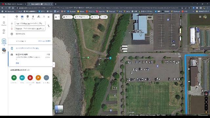The width and height of the screenshot is (210, 118).
Task: Switch to the Google Maps browser tab
Action: tap(40, 4)
